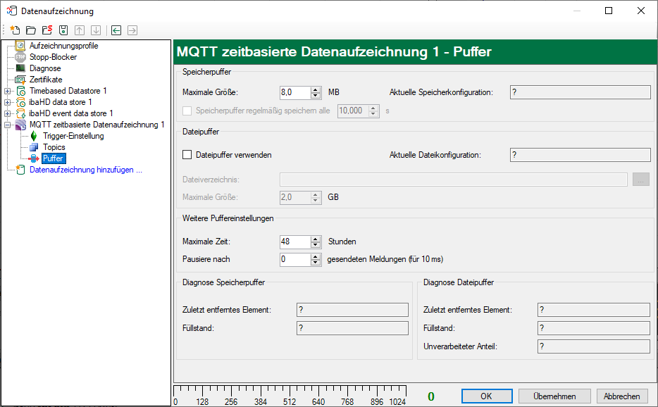Click the blue Topics icon
The width and height of the screenshot is (658, 407).
[x=34, y=147]
